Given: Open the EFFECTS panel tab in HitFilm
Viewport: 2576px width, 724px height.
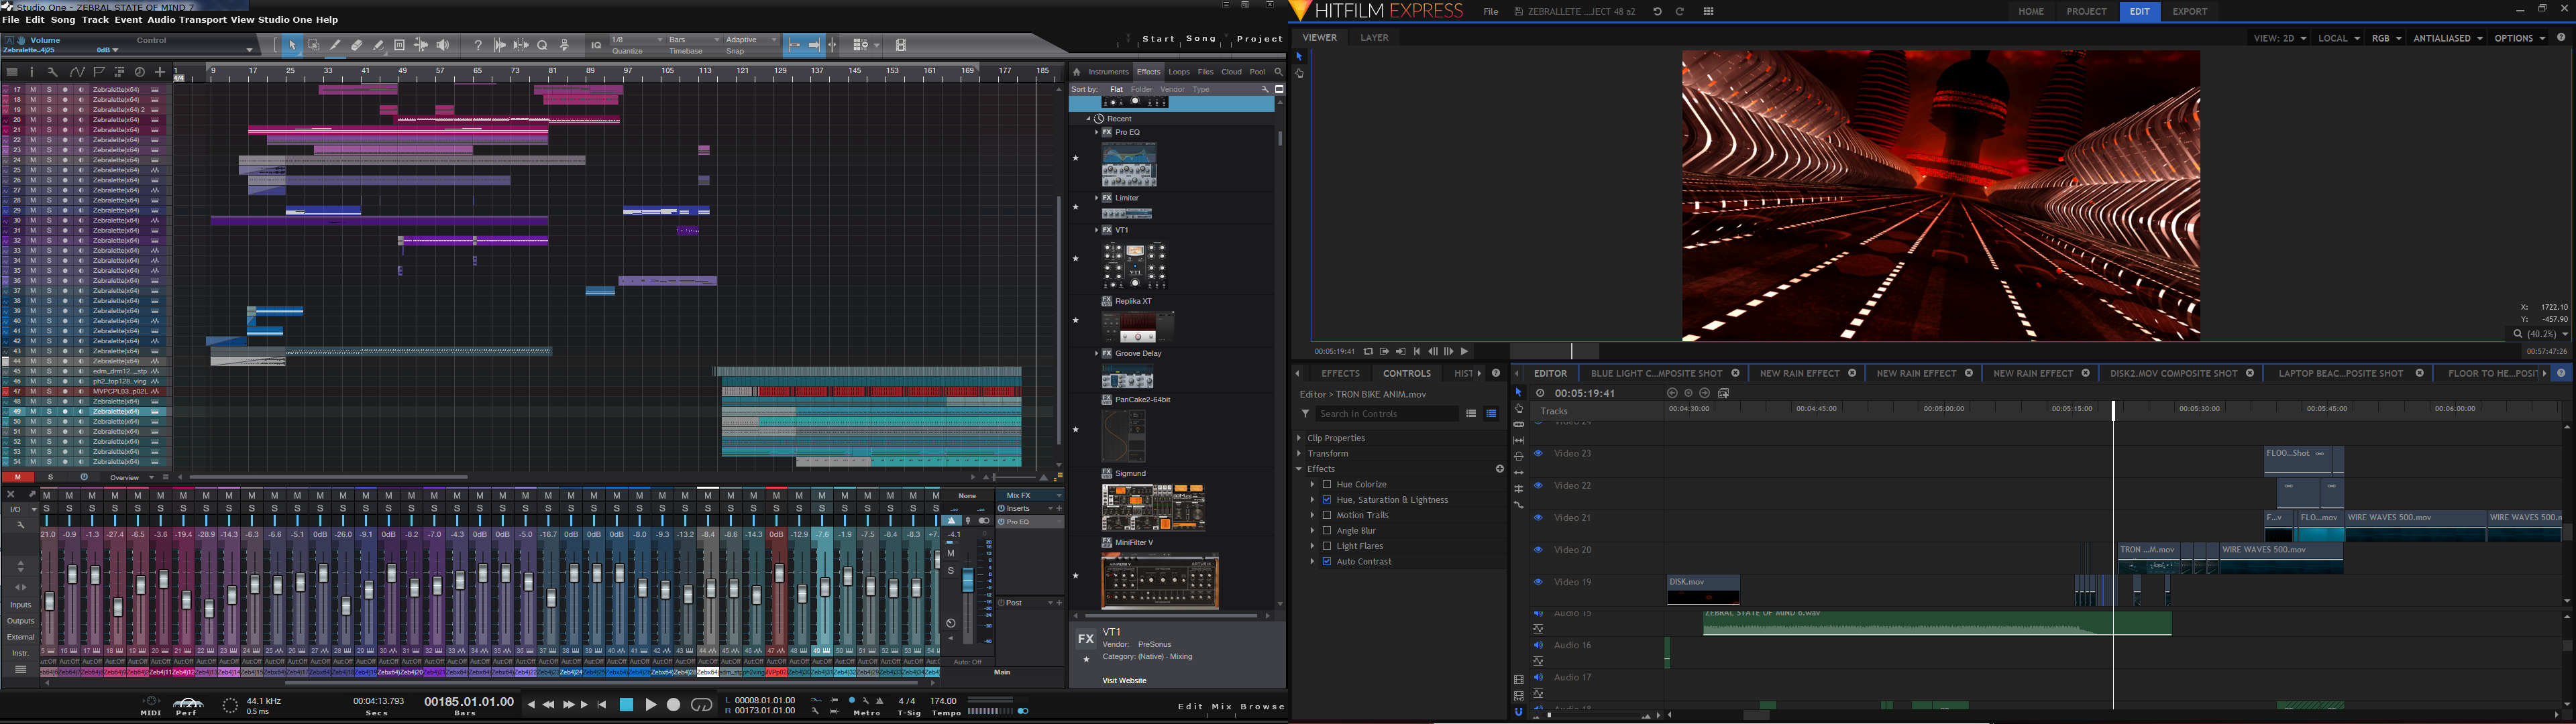Looking at the screenshot, I should pos(1340,373).
